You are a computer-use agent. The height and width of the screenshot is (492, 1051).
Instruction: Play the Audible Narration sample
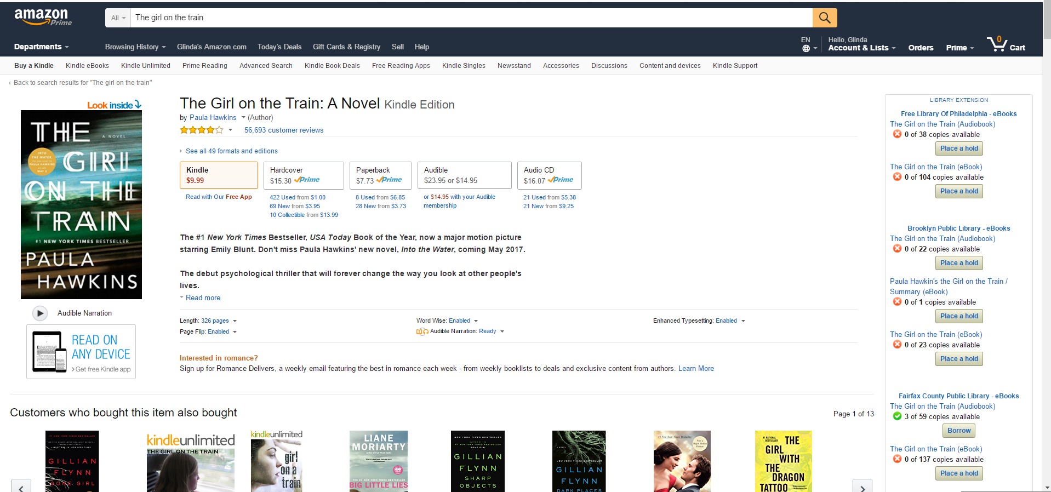[x=39, y=313]
